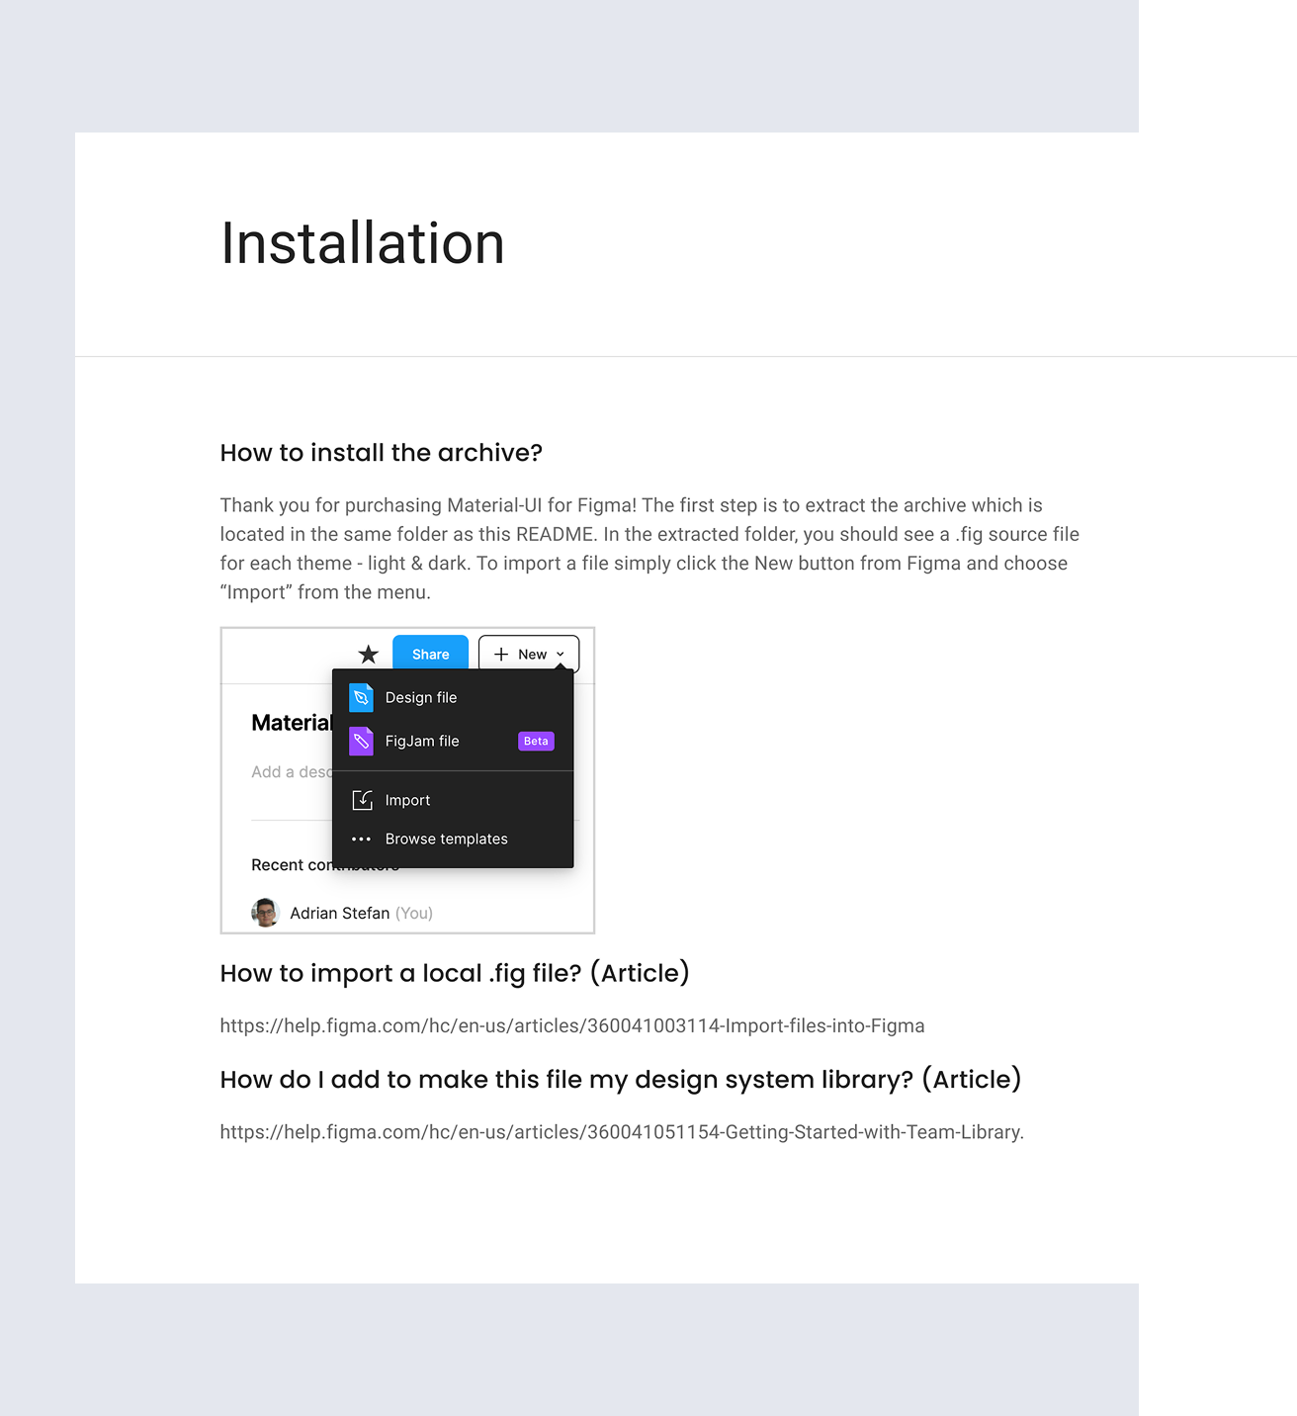1297x1416 pixels.
Task: Select the Design file menu entry
Action: tap(453, 697)
